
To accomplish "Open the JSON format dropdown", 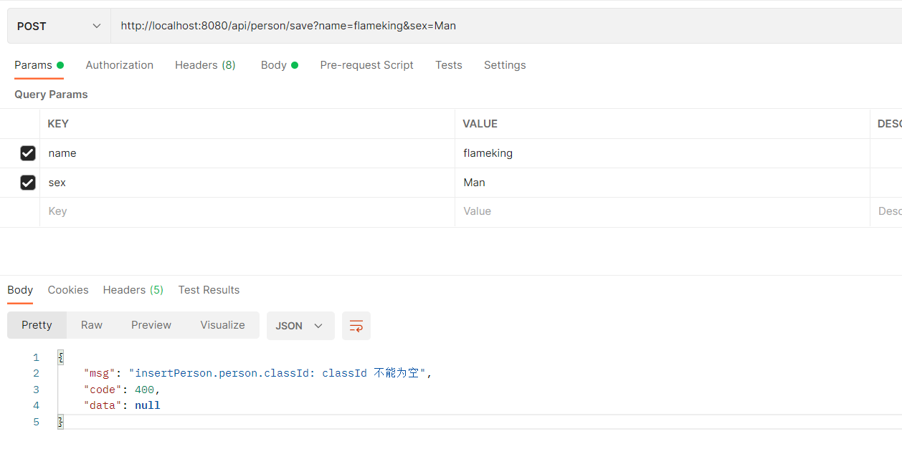I will point(300,326).
